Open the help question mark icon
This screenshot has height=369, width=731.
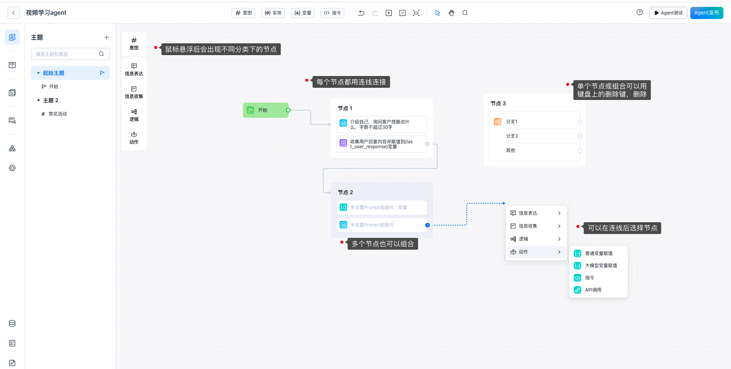pos(640,13)
